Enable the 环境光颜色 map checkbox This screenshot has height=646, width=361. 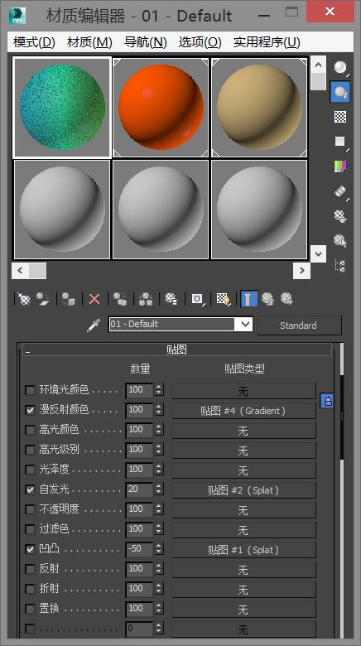click(x=30, y=390)
